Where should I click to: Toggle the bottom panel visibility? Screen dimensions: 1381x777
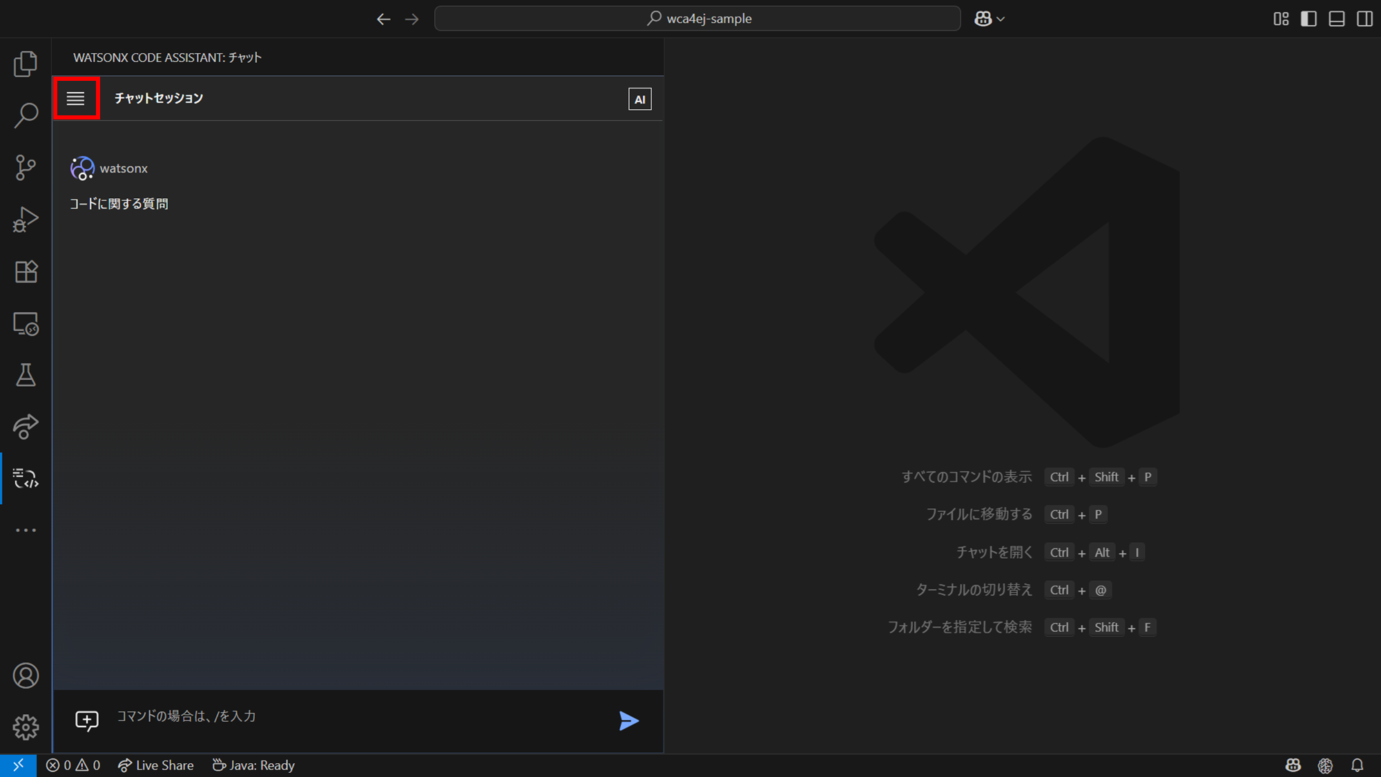pyautogui.click(x=1337, y=19)
